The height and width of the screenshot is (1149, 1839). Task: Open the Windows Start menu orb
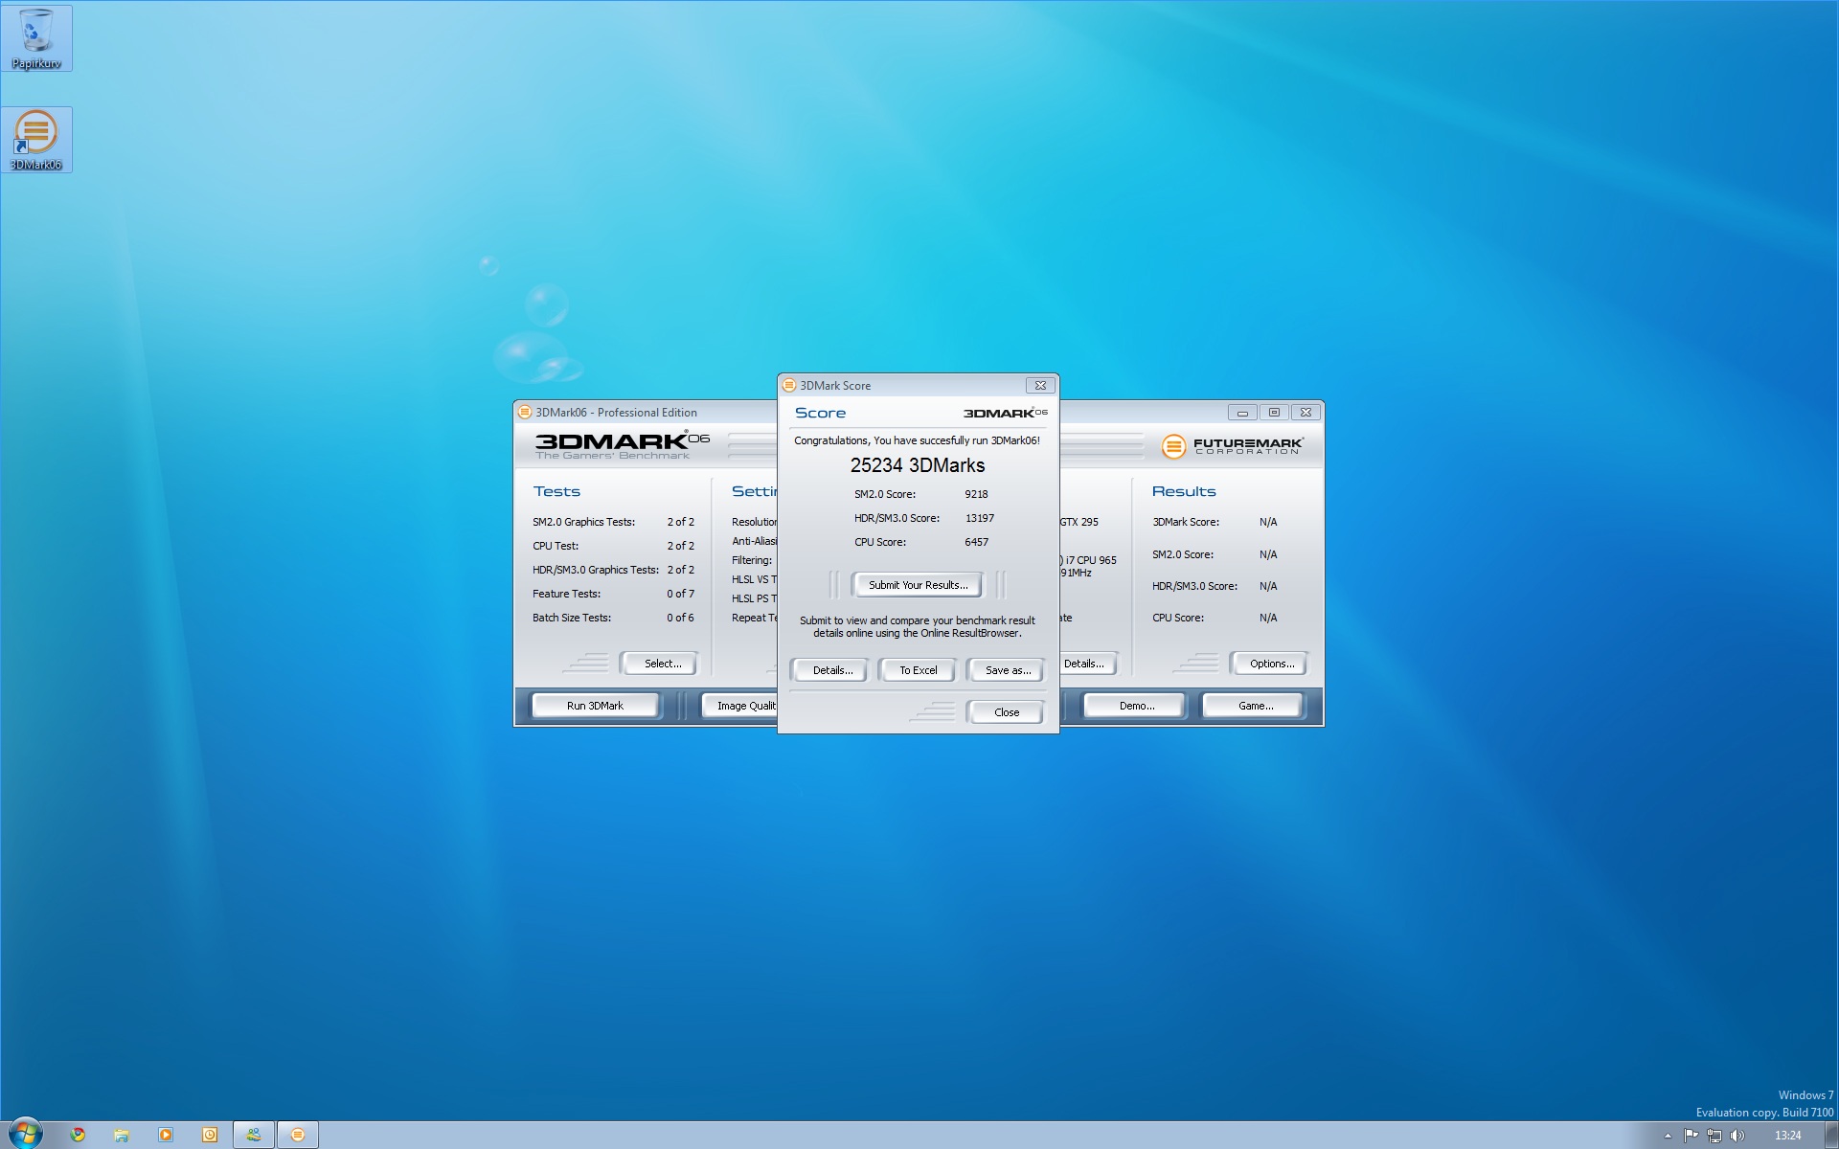(26, 1134)
